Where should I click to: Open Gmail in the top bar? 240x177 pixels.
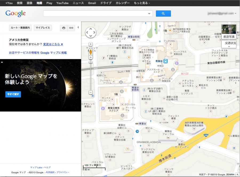(92, 3)
